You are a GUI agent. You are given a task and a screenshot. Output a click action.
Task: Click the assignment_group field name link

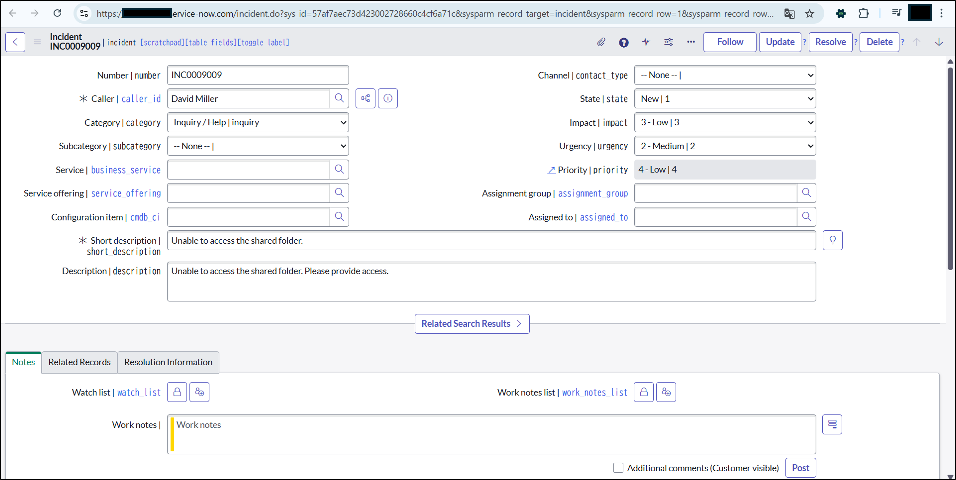tap(593, 193)
